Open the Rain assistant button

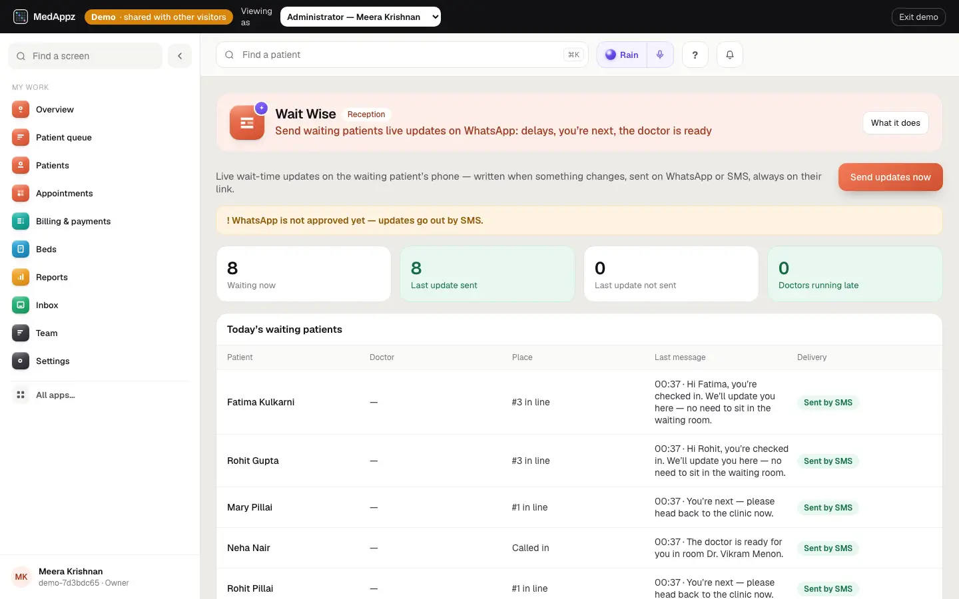(622, 55)
